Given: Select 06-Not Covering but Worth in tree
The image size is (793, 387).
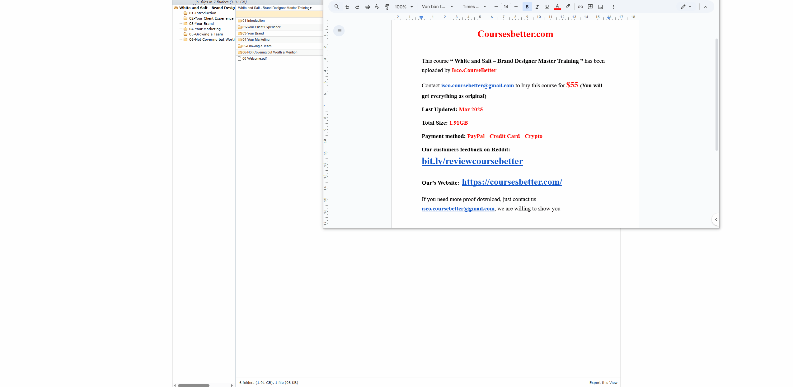Looking at the screenshot, I should [x=212, y=39].
